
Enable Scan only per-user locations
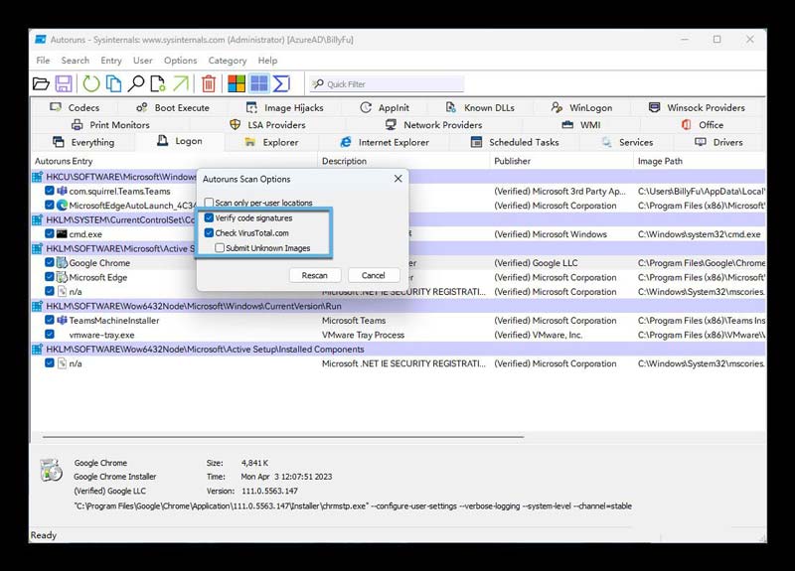[209, 203]
